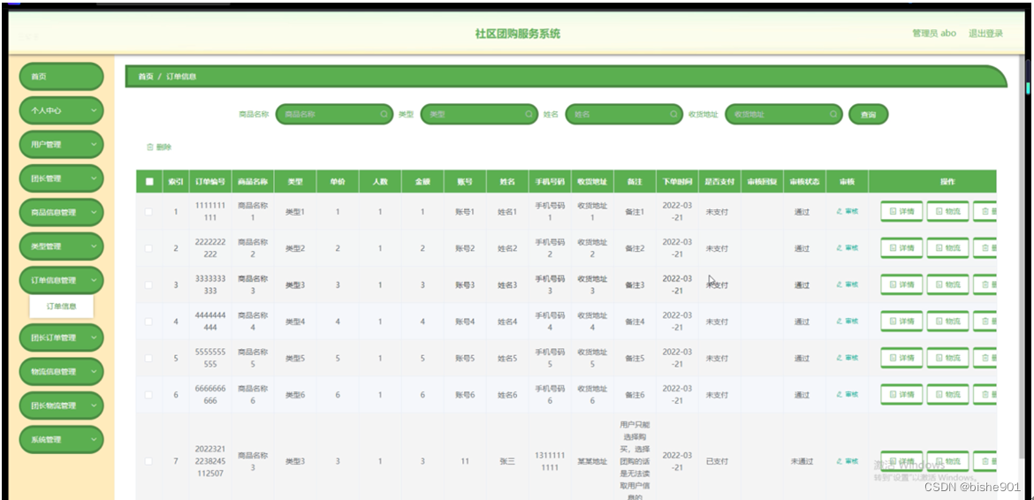Click the 类型 search input field
This screenshot has width=1034, height=500.
(x=479, y=114)
